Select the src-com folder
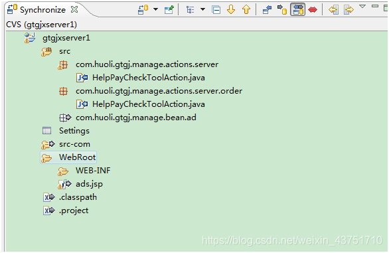Screen dimensions: 389x253 pyautogui.click(x=74, y=144)
